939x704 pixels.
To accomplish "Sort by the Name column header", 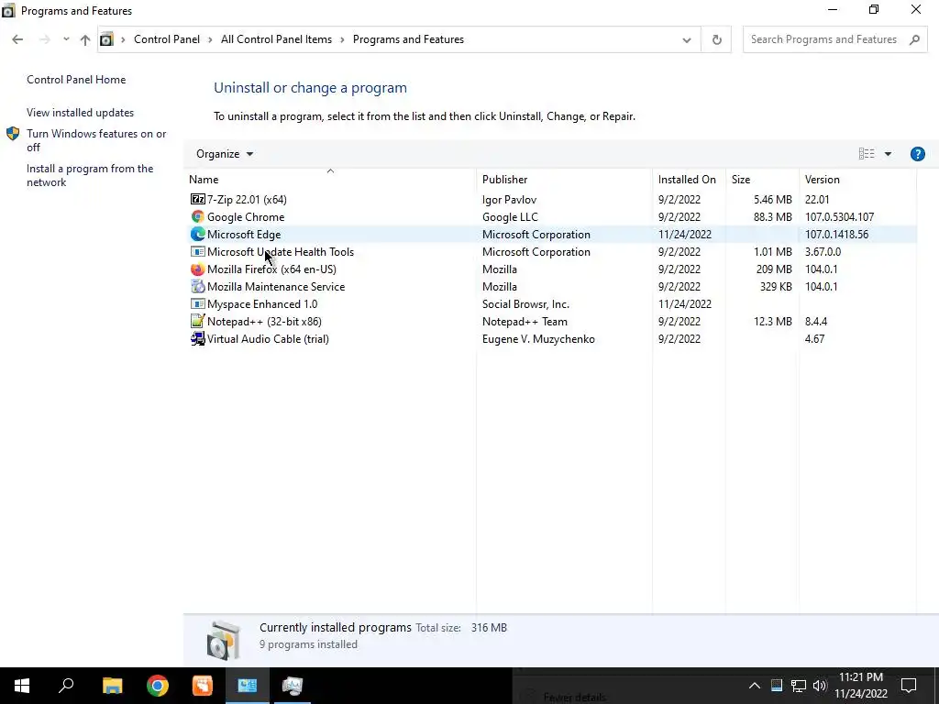I will [330, 179].
